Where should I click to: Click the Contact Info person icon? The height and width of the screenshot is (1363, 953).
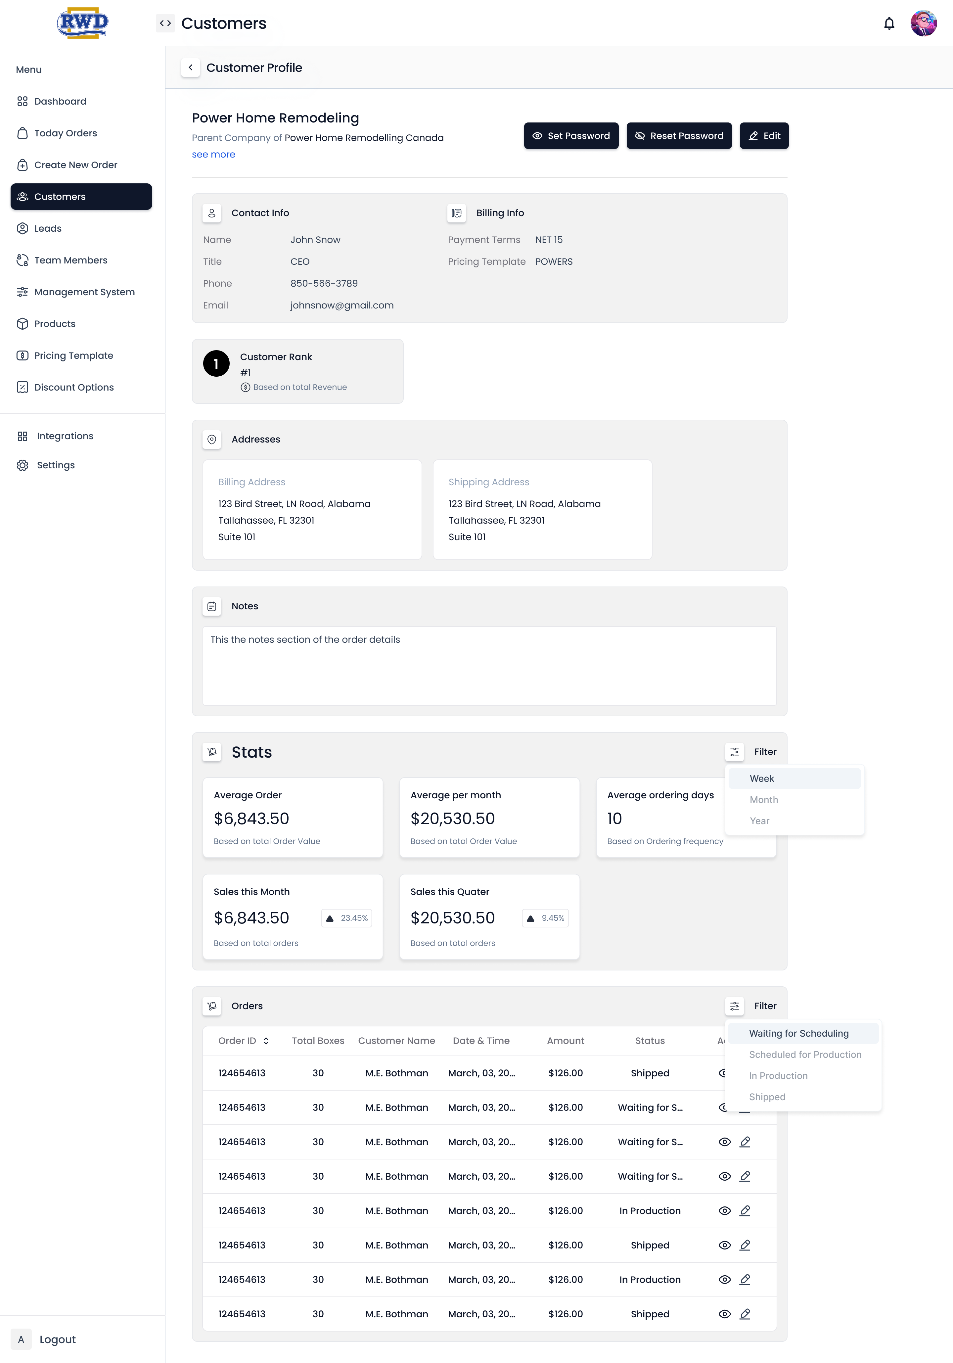coord(212,213)
